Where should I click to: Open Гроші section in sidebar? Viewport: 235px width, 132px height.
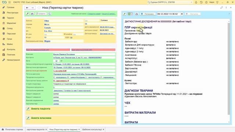tap(9, 39)
